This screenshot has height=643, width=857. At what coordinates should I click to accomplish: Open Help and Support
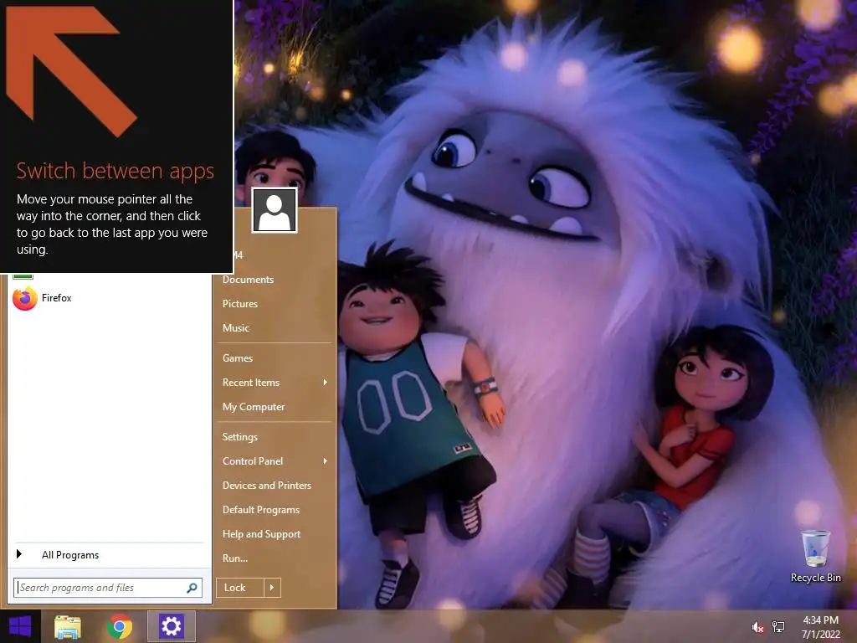click(261, 534)
